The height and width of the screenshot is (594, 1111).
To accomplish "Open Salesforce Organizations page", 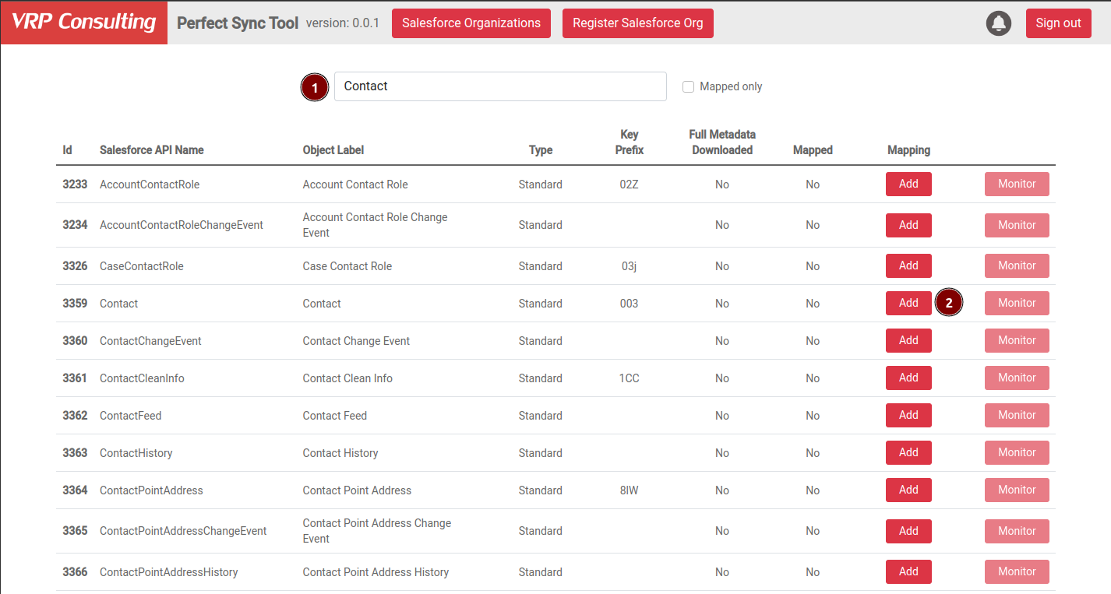I will pyautogui.click(x=471, y=23).
